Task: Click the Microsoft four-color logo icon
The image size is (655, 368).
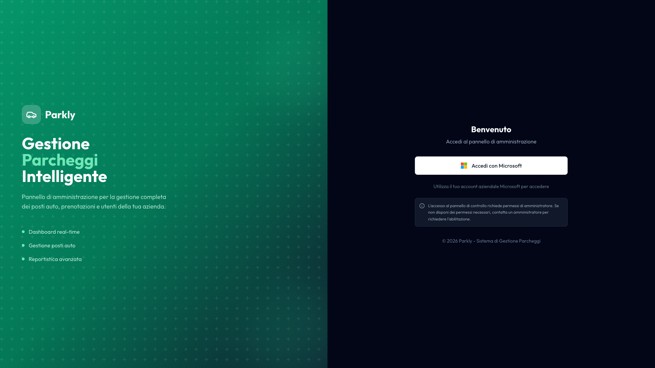Action: coord(464,166)
